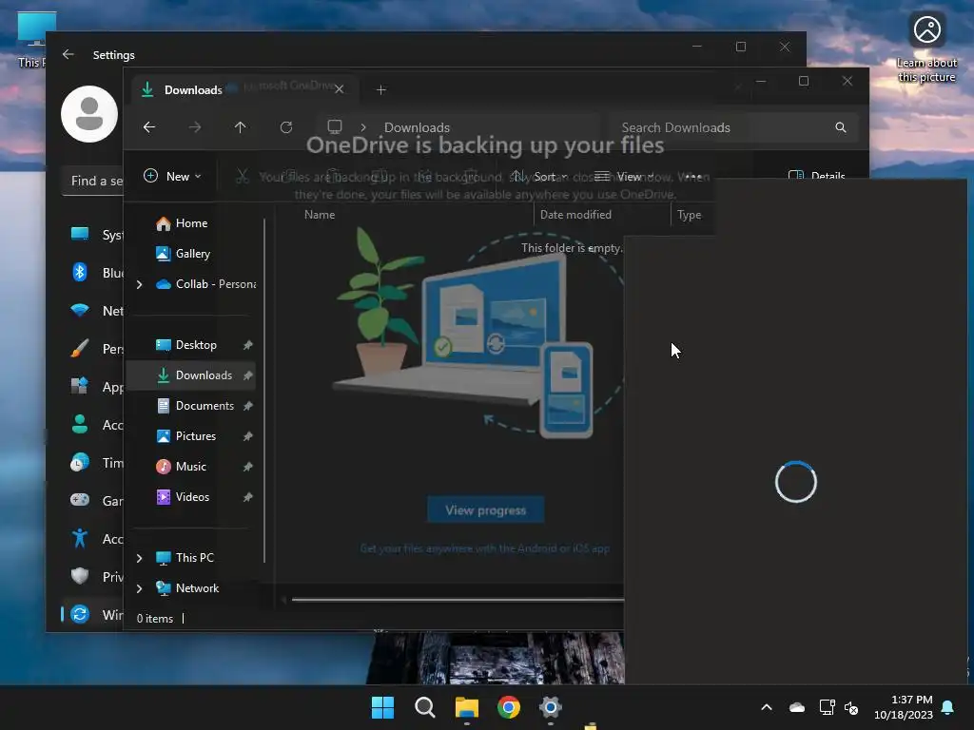Image resolution: width=974 pixels, height=730 pixels.
Task: Click the View progress OneDrive button
Action: click(486, 509)
